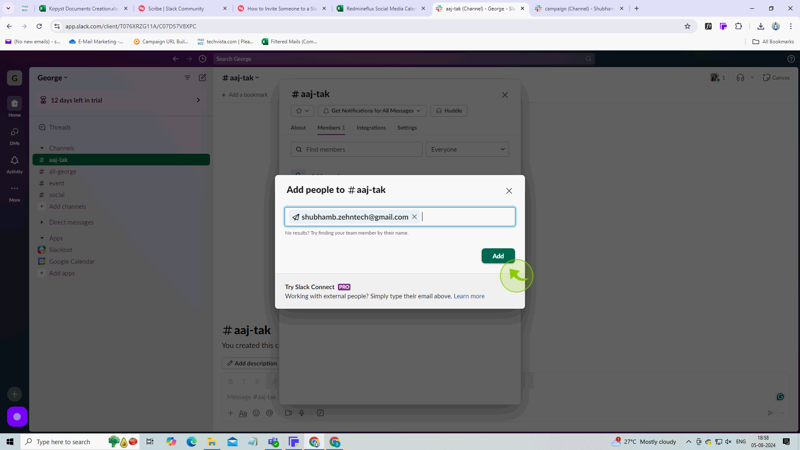
Task: Click the mention @ icon in composer
Action: point(270,413)
